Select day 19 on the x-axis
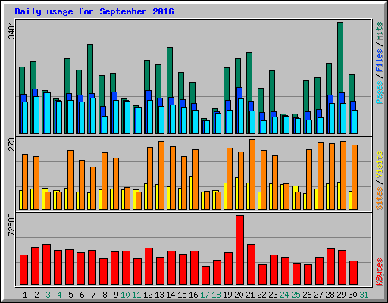Viewport: 388px width, 303px height. [x=227, y=295]
